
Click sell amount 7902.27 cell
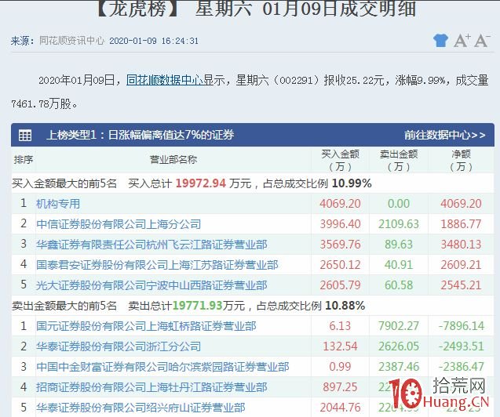coord(399,326)
